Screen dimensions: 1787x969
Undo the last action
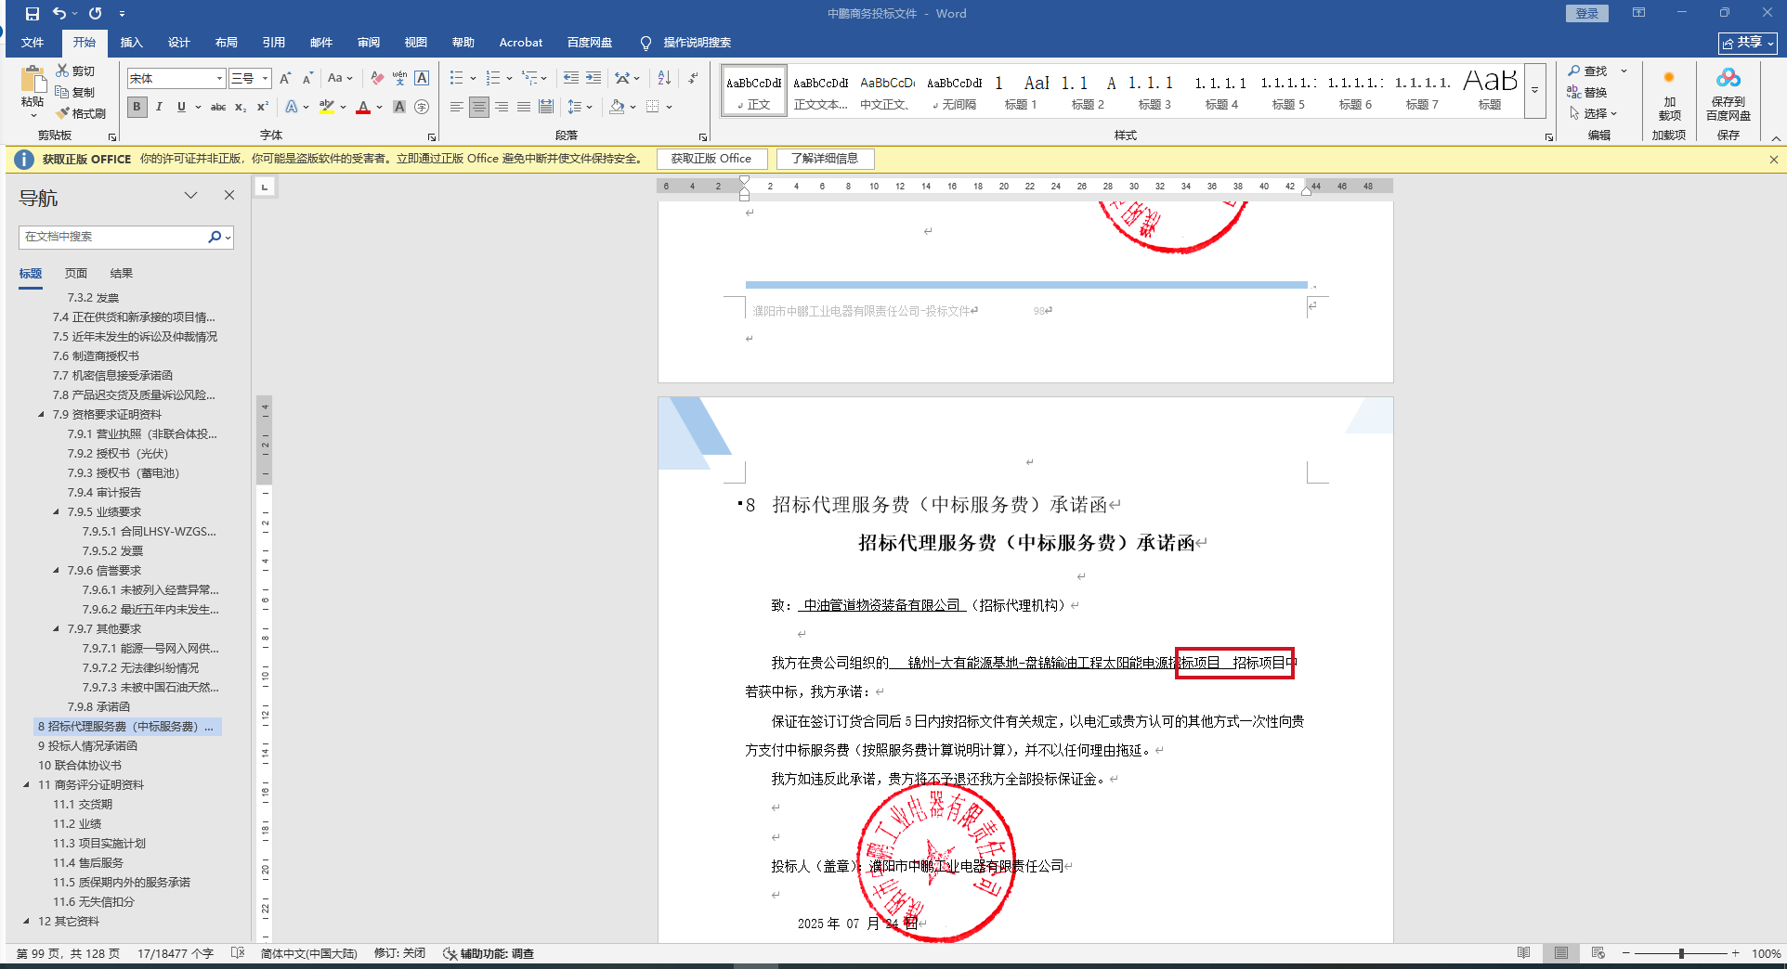pyautogui.click(x=59, y=14)
